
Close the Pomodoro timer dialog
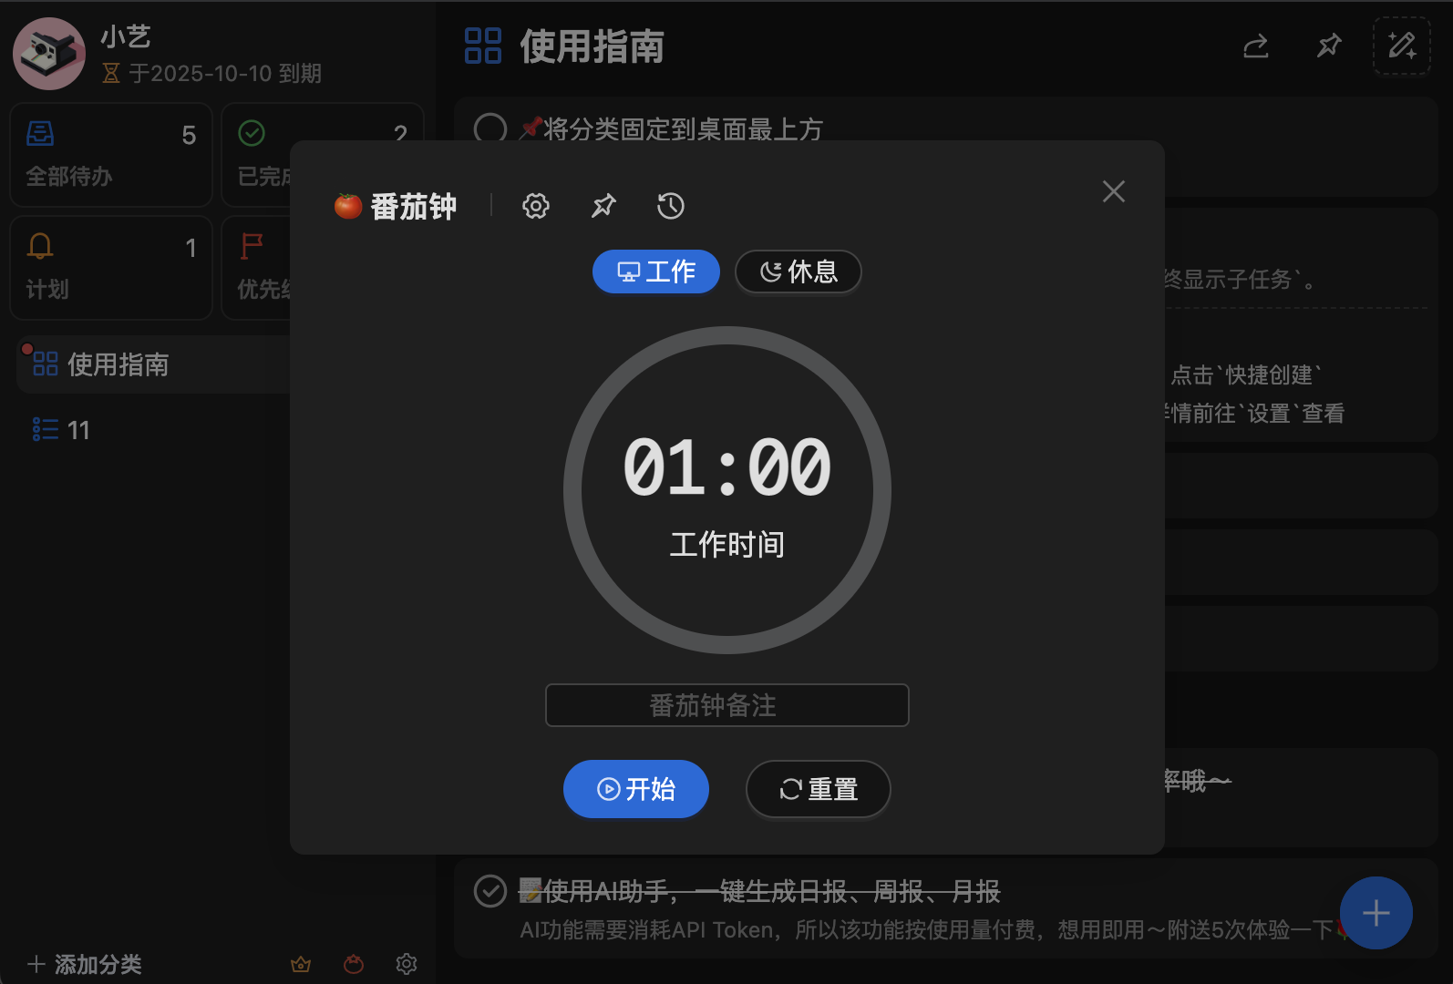1114,191
